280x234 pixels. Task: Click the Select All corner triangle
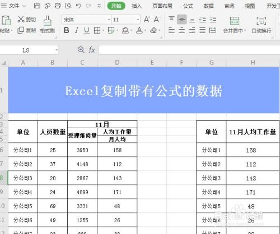pos(4,63)
